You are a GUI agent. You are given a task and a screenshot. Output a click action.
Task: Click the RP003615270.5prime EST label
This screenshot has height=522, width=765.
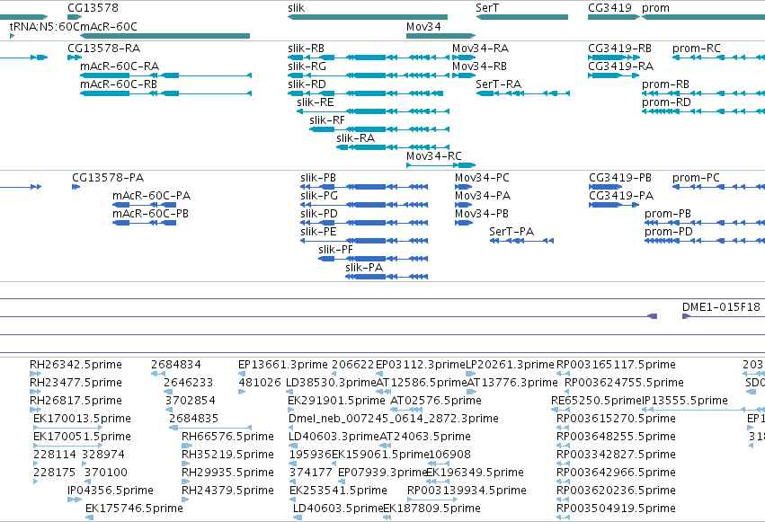[616, 420]
